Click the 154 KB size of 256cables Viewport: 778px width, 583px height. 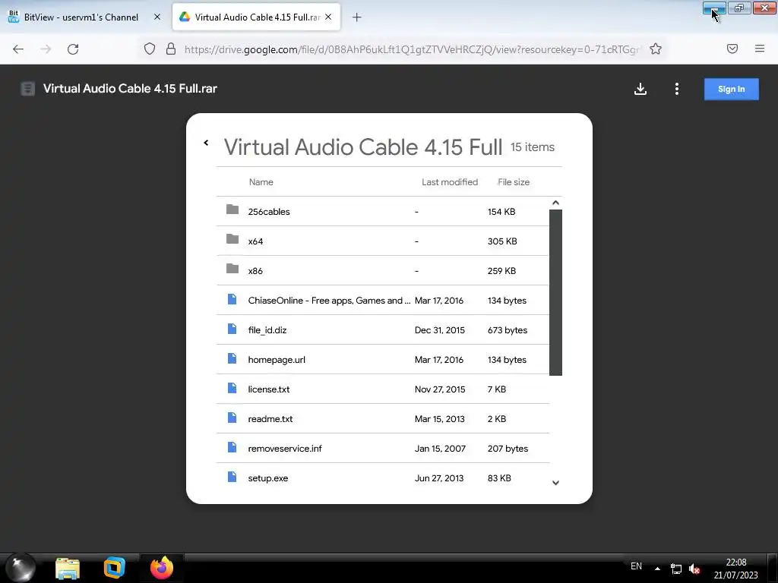tap(501, 212)
